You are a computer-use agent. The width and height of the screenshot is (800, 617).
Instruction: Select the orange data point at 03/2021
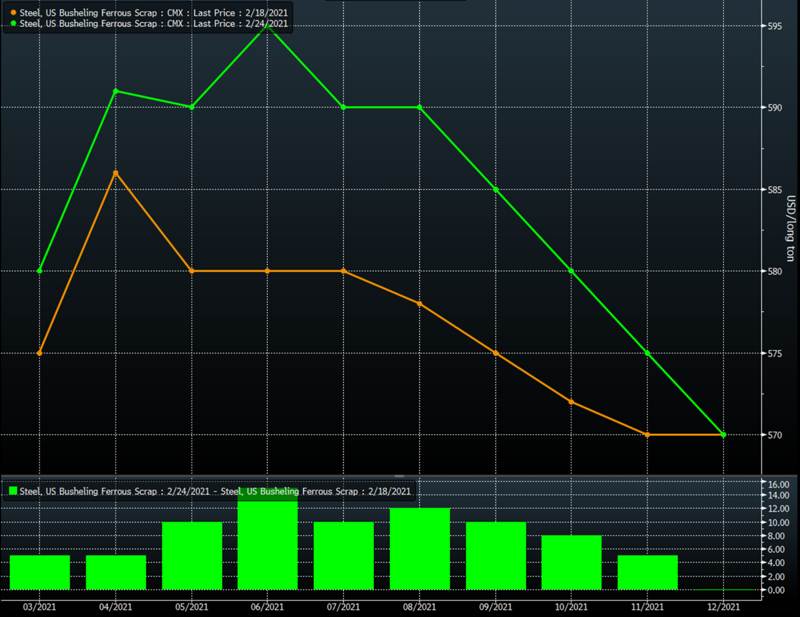pos(40,353)
